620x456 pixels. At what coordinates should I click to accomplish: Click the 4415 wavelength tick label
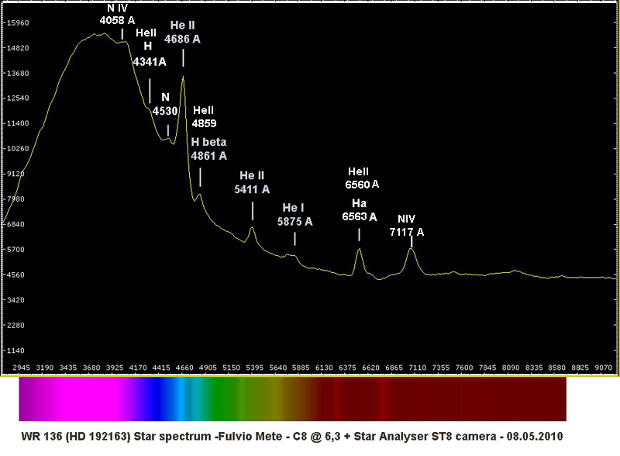(x=161, y=368)
